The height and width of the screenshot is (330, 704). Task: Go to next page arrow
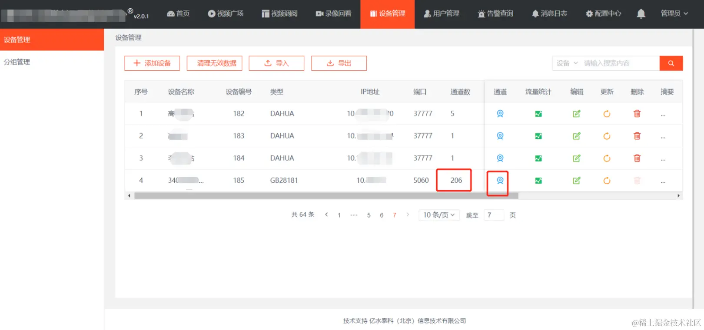coord(408,214)
